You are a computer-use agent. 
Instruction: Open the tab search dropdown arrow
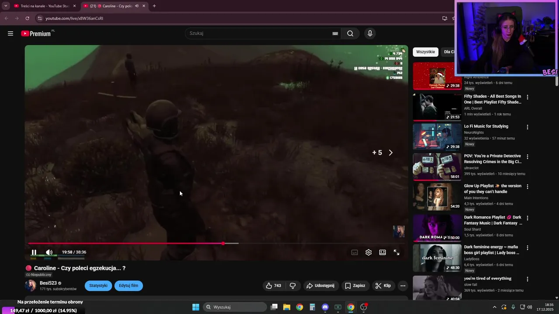[x=6, y=6]
